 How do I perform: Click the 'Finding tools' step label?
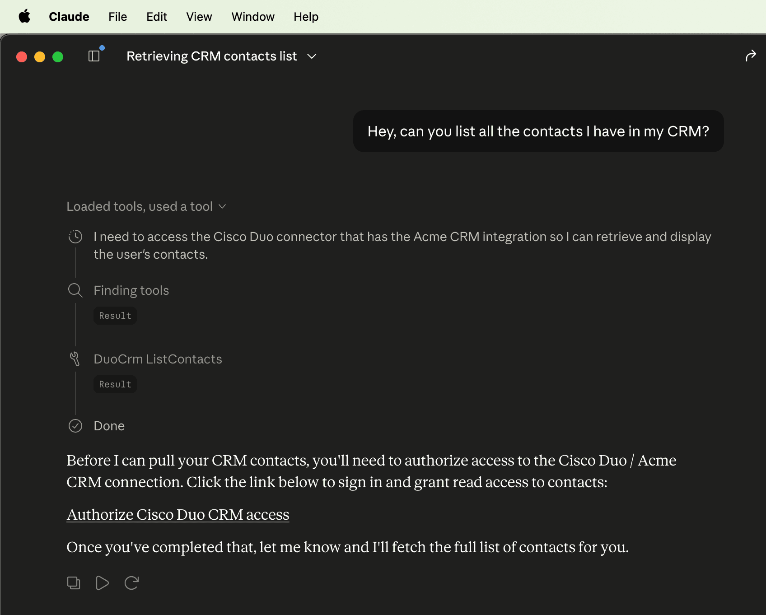[x=131, y=290]
